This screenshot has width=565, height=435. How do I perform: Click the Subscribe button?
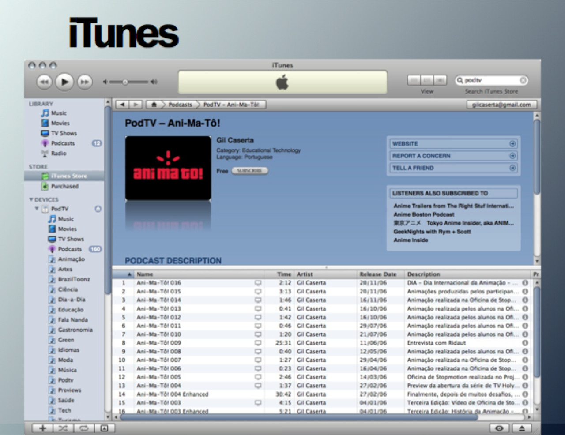[x=249, y=171]
